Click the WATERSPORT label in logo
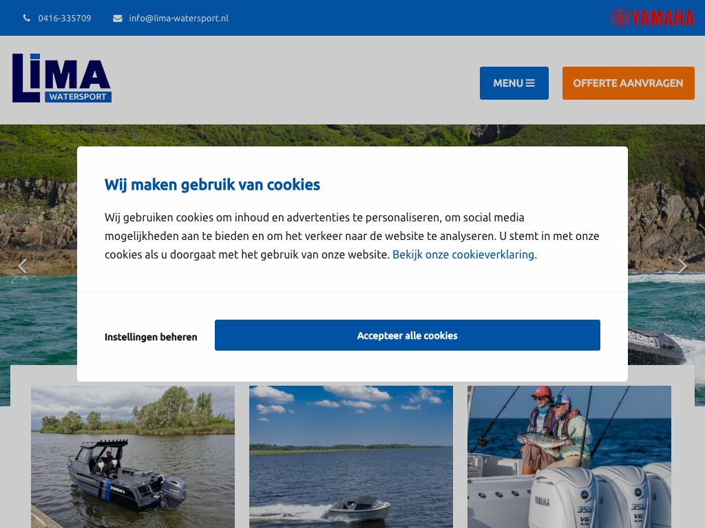 pos(78,96)
